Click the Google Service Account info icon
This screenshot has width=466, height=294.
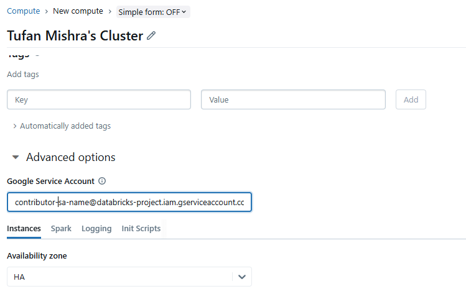click(x=102, y=181)
